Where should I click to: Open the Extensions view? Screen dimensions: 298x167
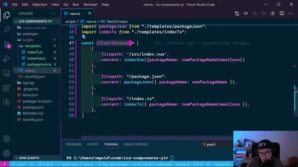[x=7, y=88]
